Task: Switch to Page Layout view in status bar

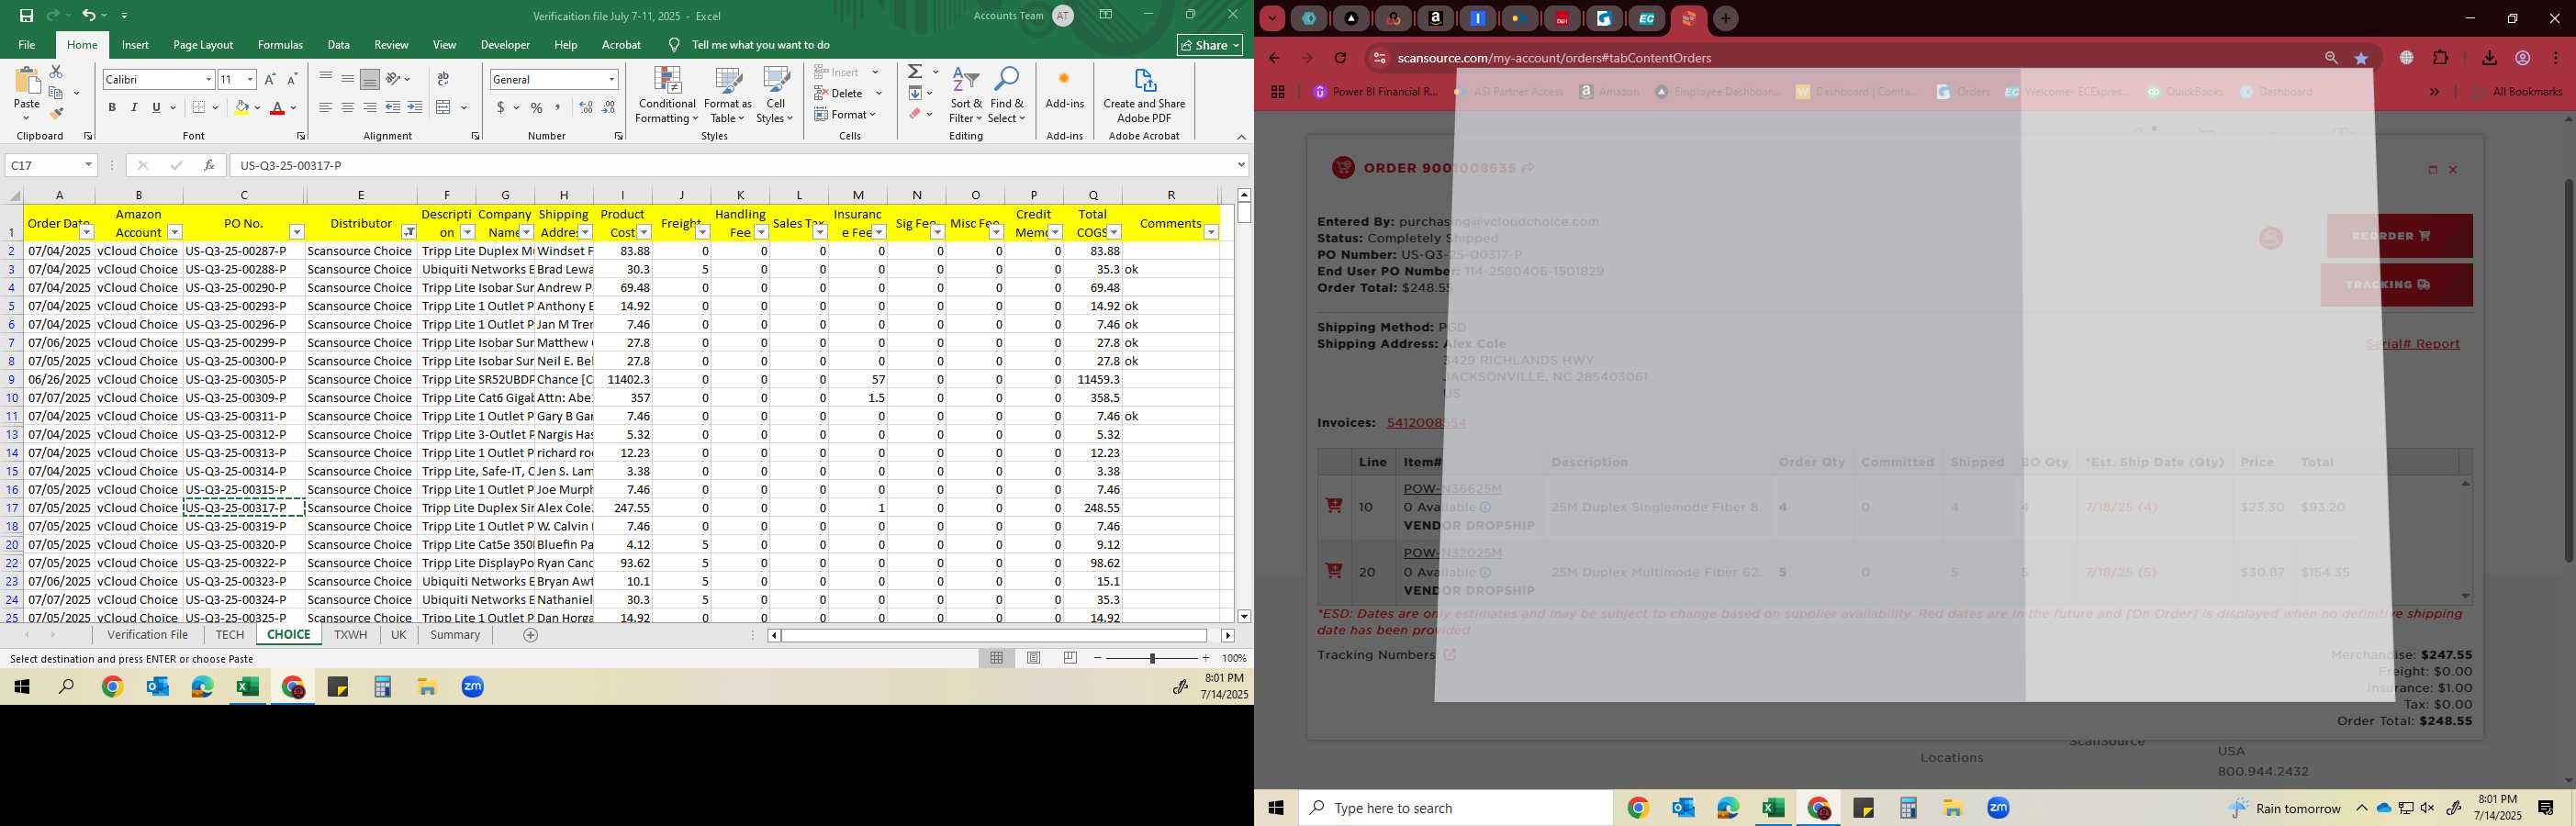Action: click(x=1034, y=658)
